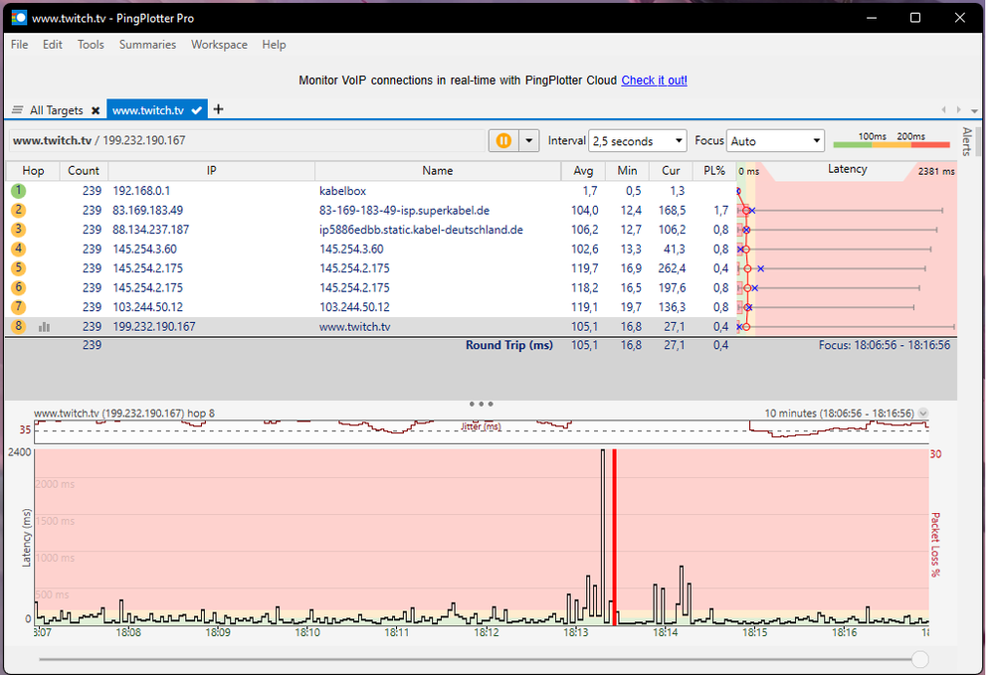Pause the trace with the orange pause button

503,141
